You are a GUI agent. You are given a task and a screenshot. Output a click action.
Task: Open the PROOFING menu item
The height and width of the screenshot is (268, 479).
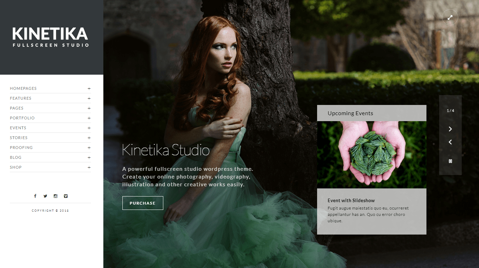[x=21, y=148]
